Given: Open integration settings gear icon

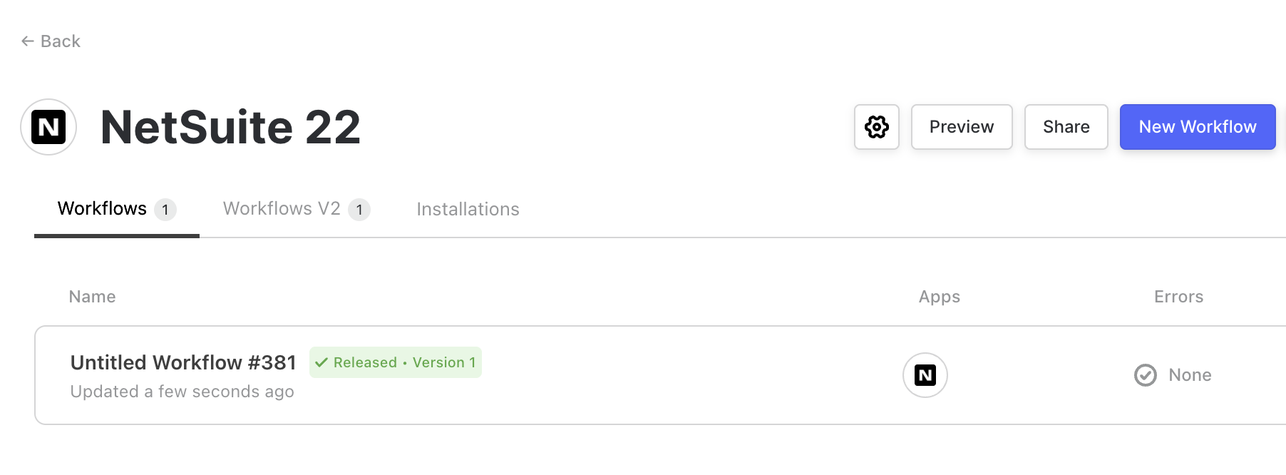Looking at the screenshot, I should pyautogui.click(x=877, y=127).
